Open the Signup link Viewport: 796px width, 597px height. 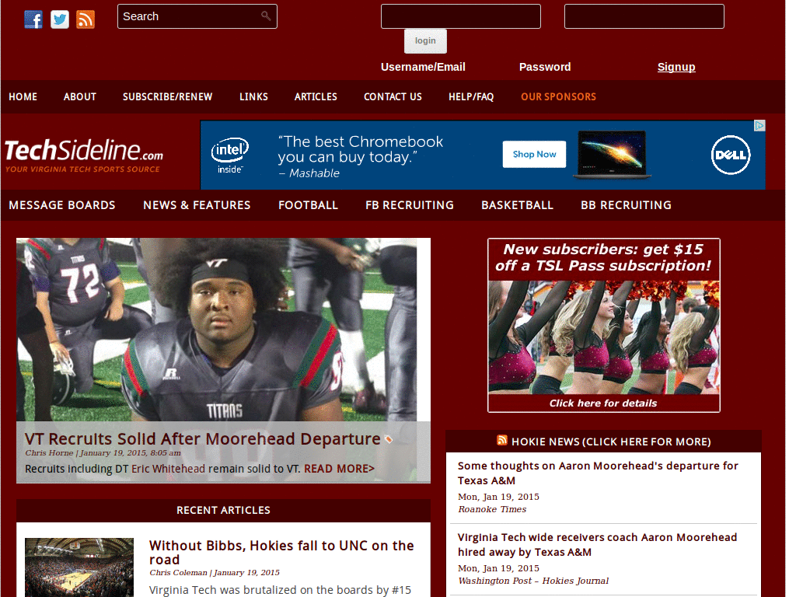(x=676, y=67)
